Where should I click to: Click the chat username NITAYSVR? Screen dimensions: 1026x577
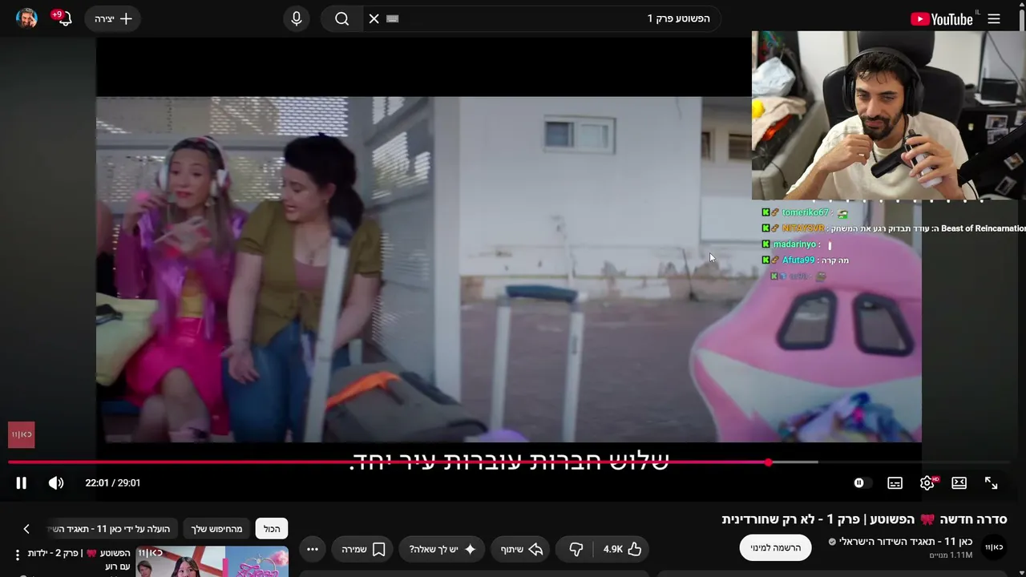coord(803,228)
